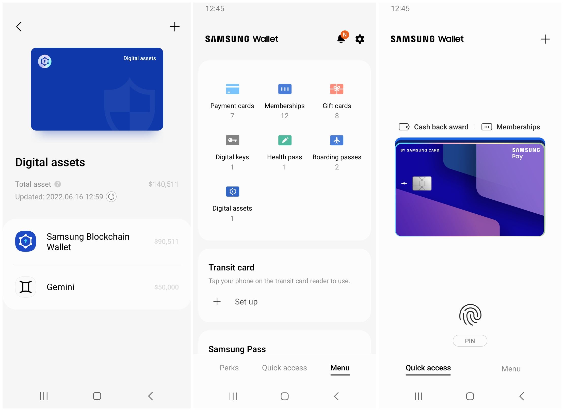The image size is (564, 411).
Task: Open Samsung Wallet settings gear
Action: click(x=360, y=39)
